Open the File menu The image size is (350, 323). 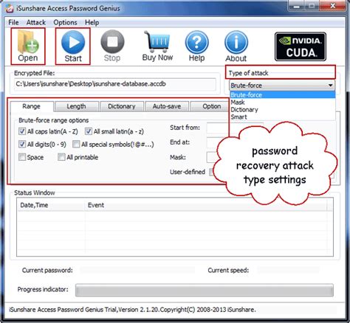pyautogui.click(x=13, y=22)
